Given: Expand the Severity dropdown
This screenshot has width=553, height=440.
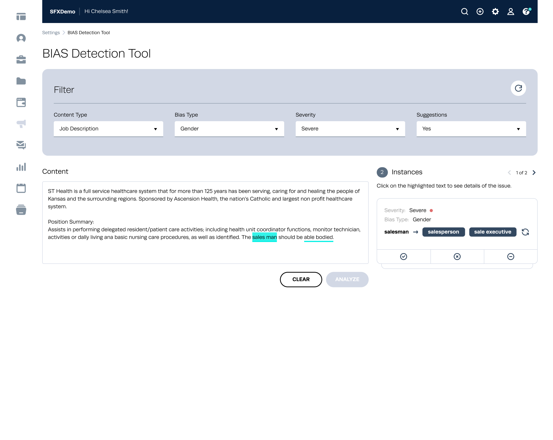Looking at the screenshot, I should pos(350,129).
